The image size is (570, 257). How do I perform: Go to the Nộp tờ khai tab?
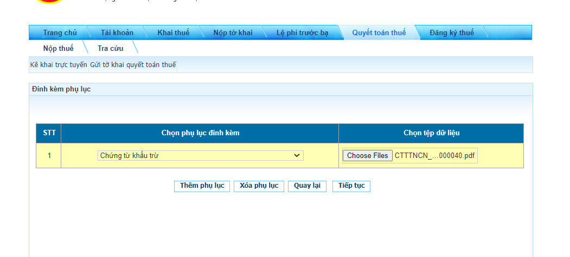pyautogui.click(x=233, y=32)
